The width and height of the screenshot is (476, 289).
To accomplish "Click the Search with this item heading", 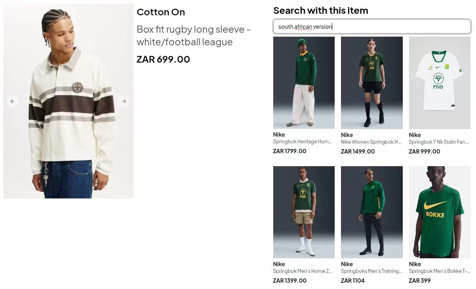I will pyautogui.click(x=320, y=10).
